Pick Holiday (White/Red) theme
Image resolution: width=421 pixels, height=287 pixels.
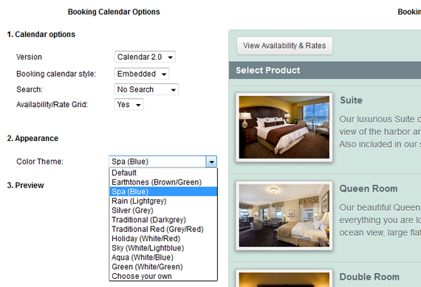pyautogui.click(x=163, y=238)
